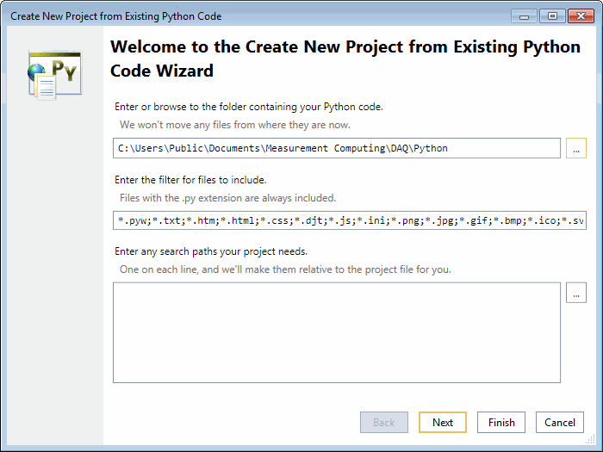Click the wizard welcome heading
603x452 pixels.
(x=345, y=59)
